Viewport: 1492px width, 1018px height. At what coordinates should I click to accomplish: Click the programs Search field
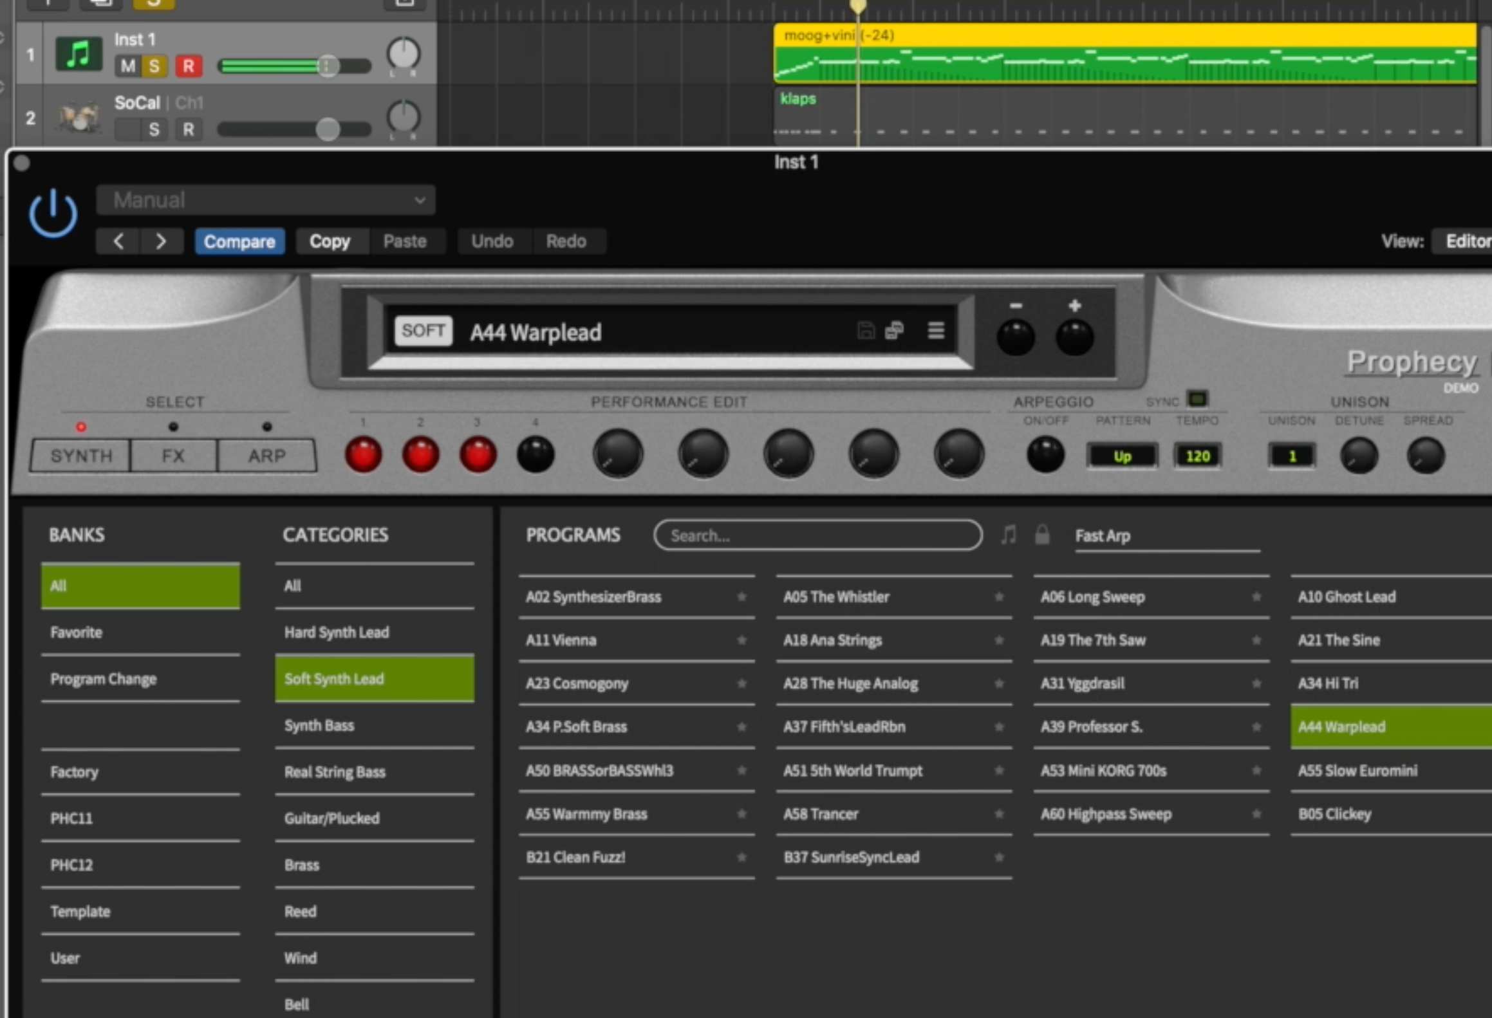pos(817,535)
